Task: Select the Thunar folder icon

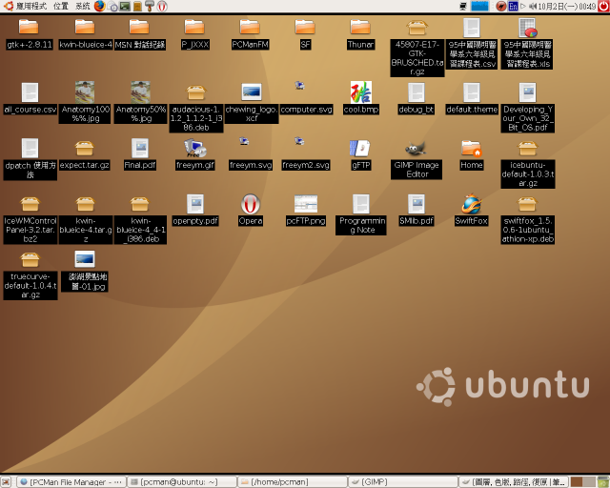Action: 360,28
